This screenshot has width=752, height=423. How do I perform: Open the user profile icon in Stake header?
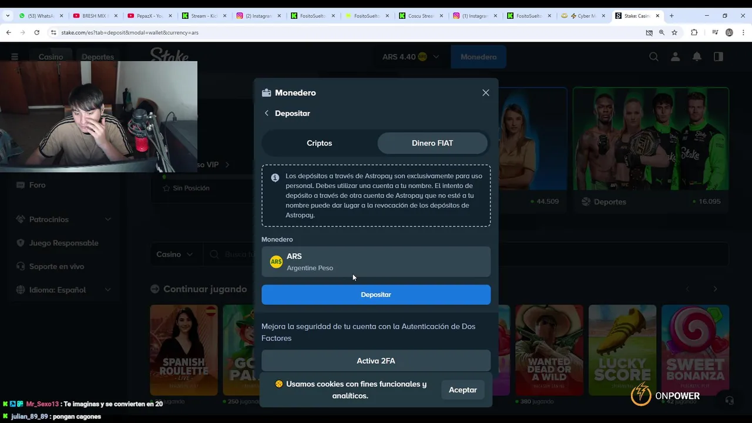pos(676,57)
